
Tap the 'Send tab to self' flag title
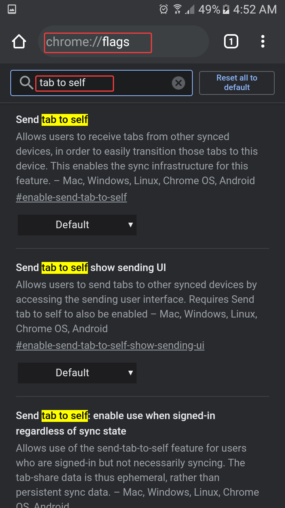pos(52,119)
